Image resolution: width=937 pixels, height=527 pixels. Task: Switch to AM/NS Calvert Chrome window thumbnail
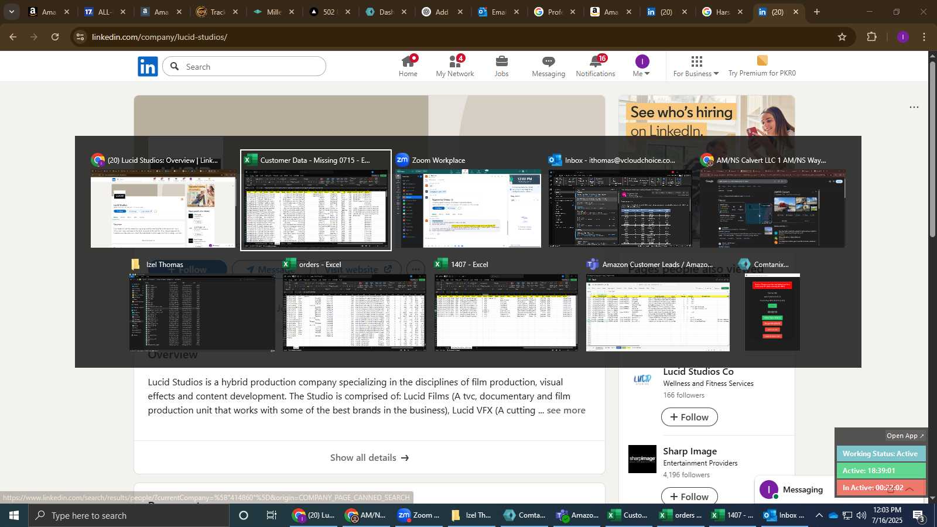[772, 200]
